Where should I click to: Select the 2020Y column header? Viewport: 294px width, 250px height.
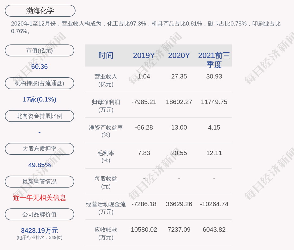pyautogui.click(x=179, y=55)
